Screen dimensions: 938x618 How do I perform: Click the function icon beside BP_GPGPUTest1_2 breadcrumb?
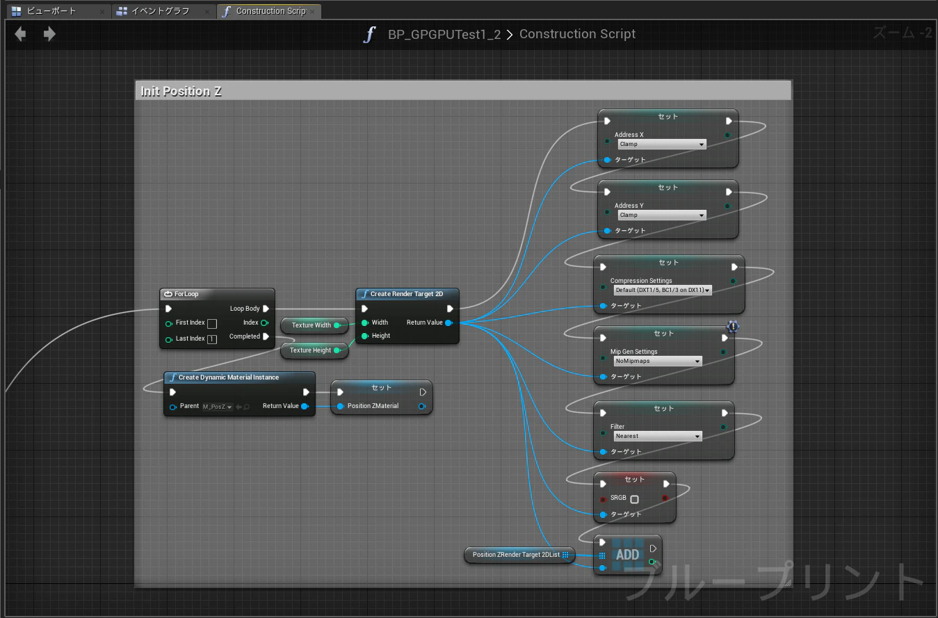(x=370, y=34)
